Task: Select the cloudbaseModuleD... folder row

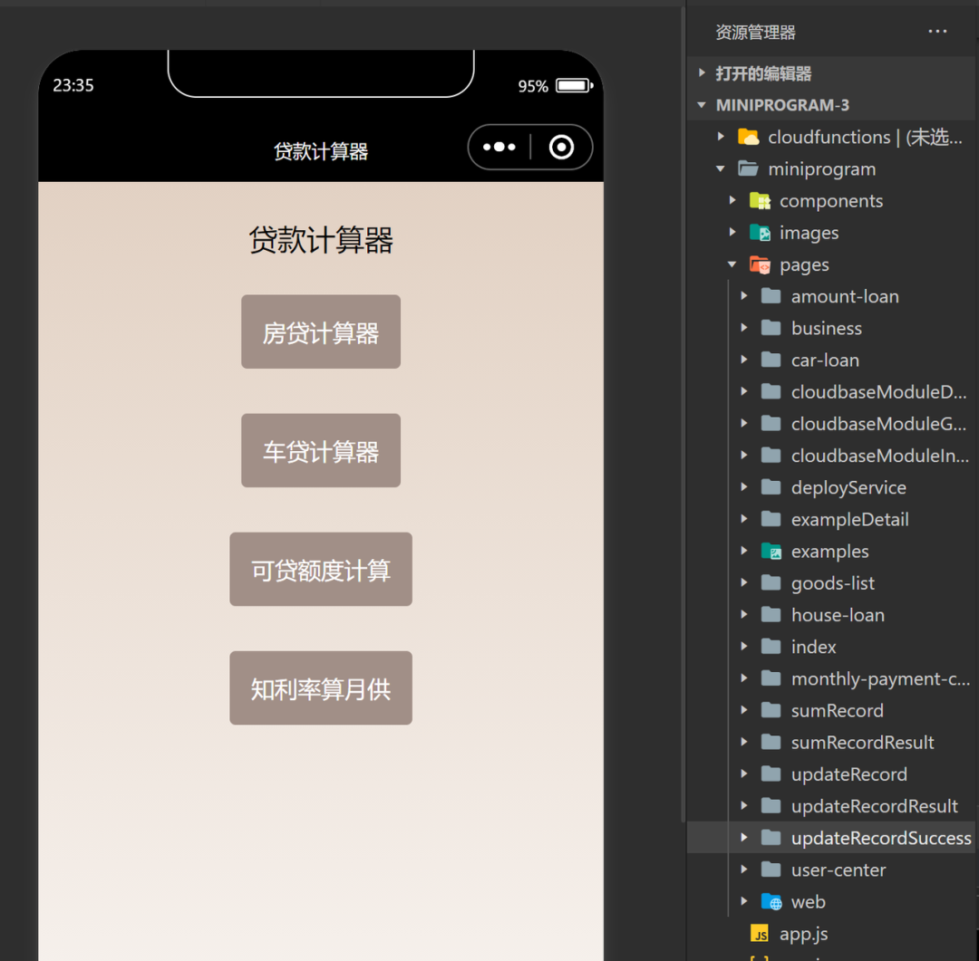Action: tap(831, 392)
